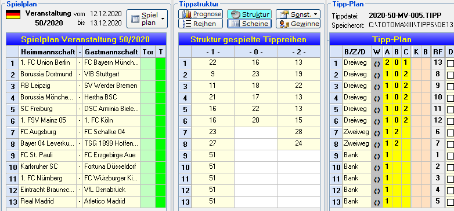454x211 pixels.
Task: Select RB Leipzig row cell
Action: point(48,87)
